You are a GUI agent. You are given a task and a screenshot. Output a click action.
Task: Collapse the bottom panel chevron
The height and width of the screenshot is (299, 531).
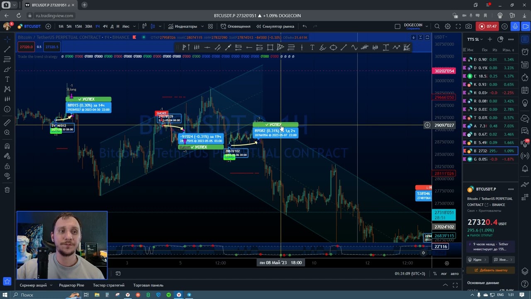coord(445,285)
